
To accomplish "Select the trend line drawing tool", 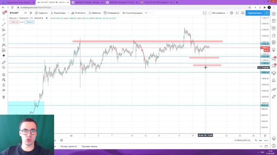I will pos(4,25).
